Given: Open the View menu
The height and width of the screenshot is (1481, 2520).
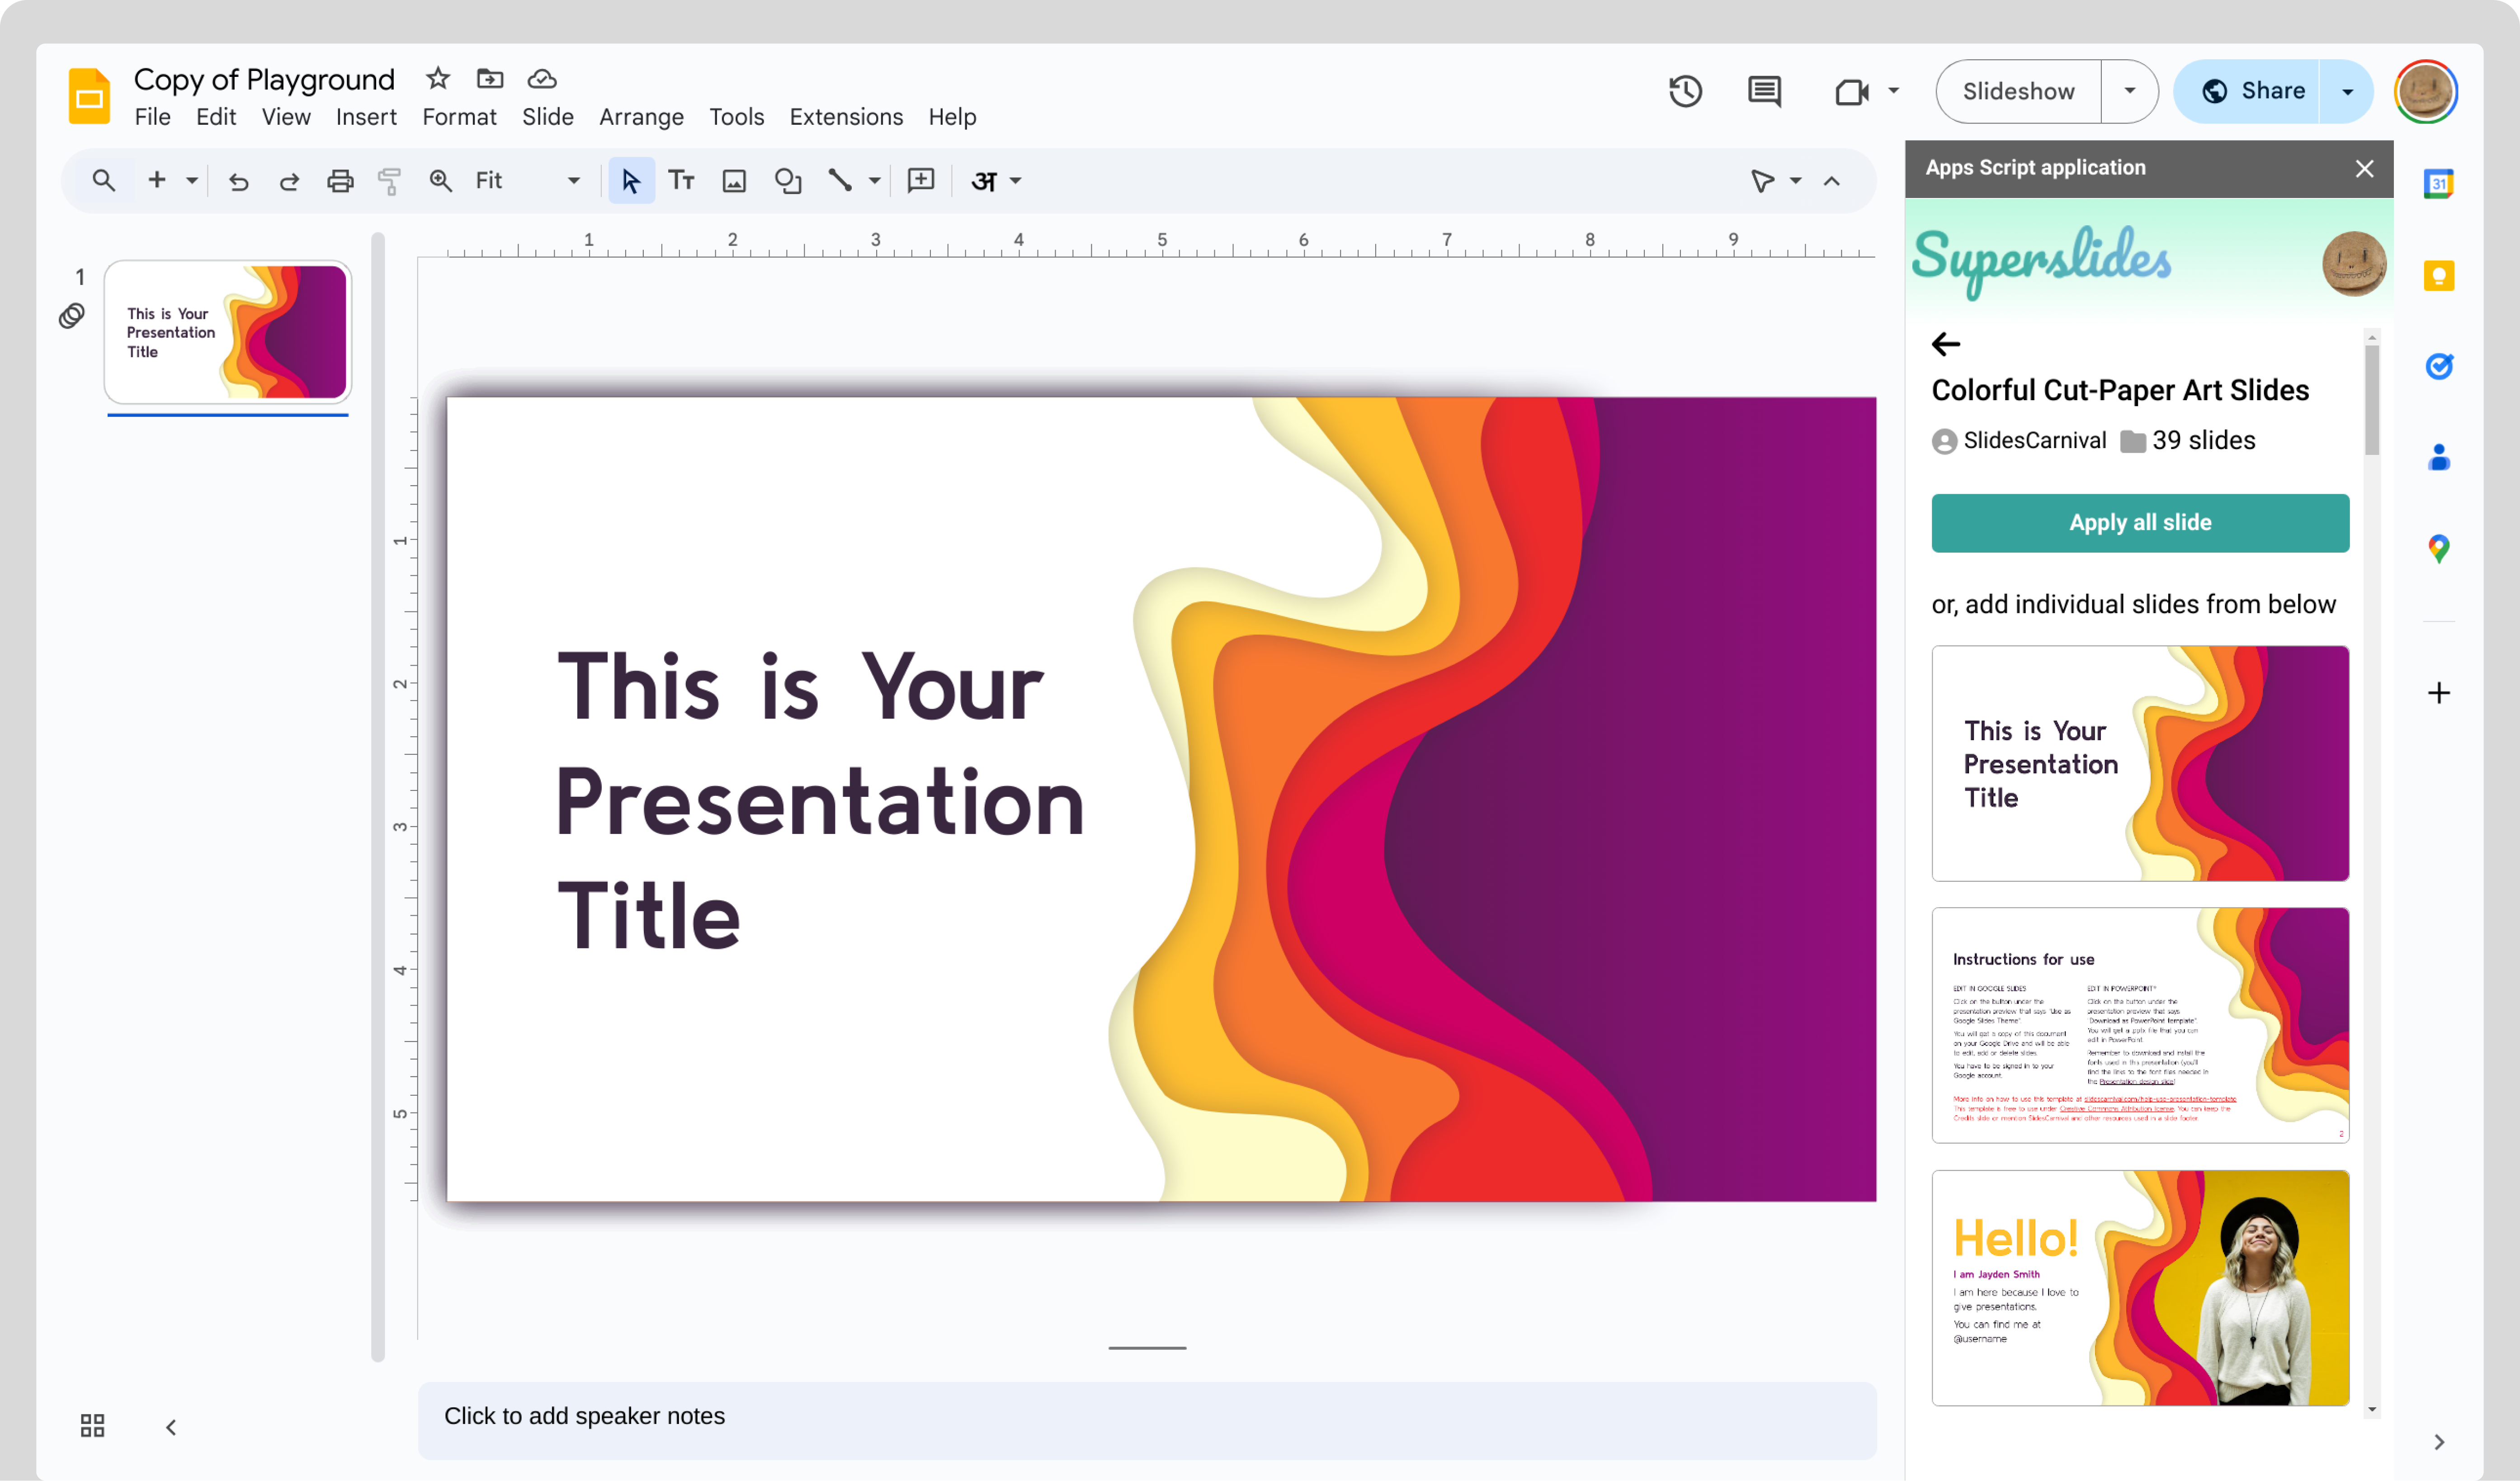Looking at the screenshot, I should (286, 117).
